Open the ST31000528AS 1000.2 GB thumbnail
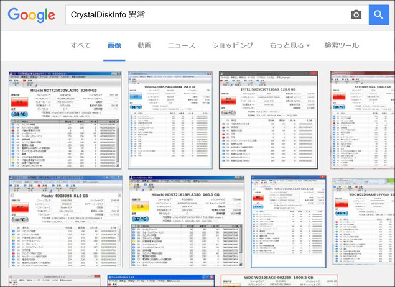This screenshot has height=287, width=395. [363, 121]
